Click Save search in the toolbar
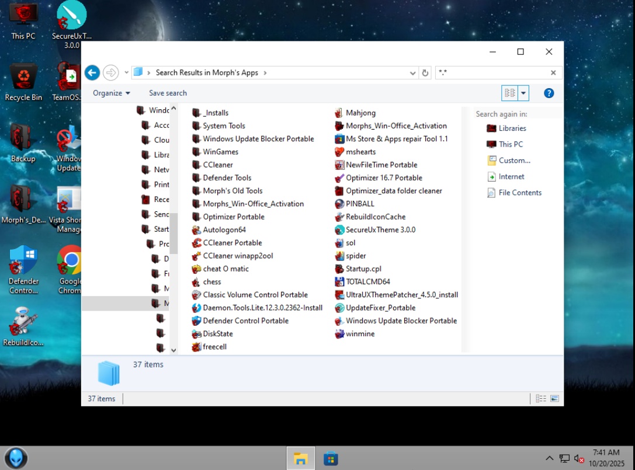The image size is (635, 470). pyautogui.click(x=168, y=93)
